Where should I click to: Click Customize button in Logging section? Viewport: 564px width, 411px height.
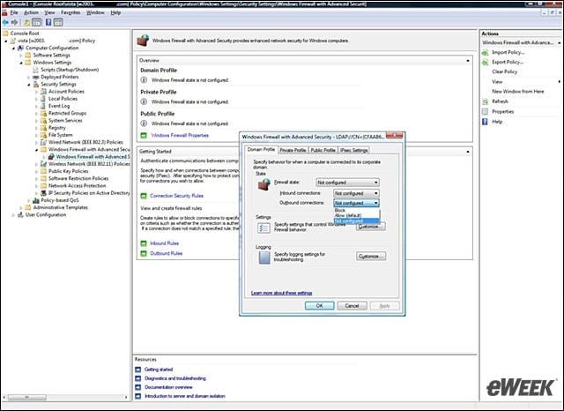(371, 257)
